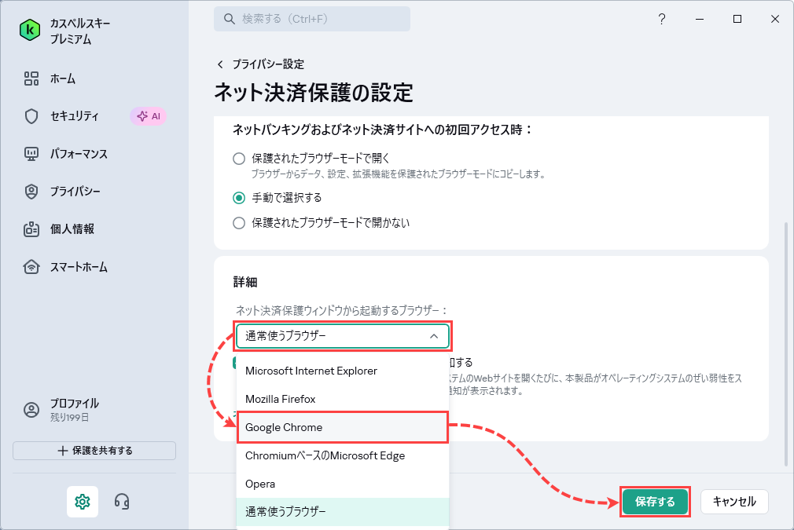This screenshot has height=530, width=794.
Task: Click the プライバシー設定 breadcrumb link
Action: pos(268,64)
